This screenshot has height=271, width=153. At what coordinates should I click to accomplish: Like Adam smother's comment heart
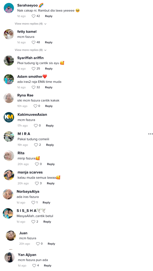[x=33, y=87]
